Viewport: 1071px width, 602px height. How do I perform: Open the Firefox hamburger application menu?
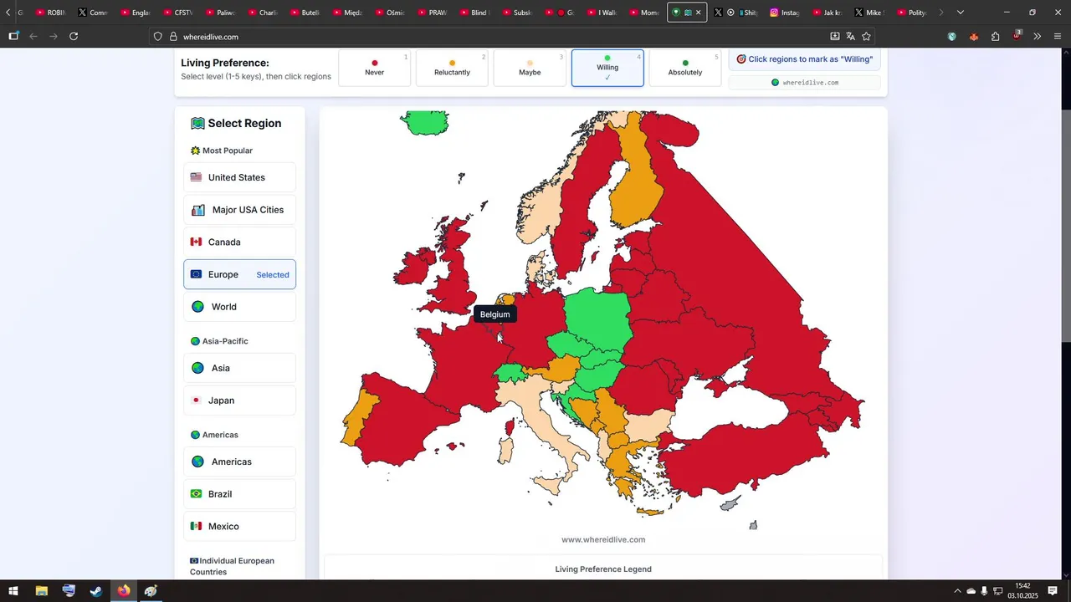1058,37
